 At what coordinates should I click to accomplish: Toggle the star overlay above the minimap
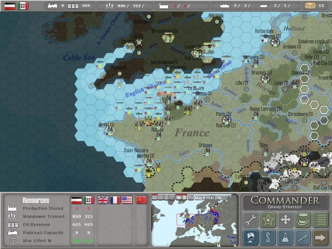point(184,197)
